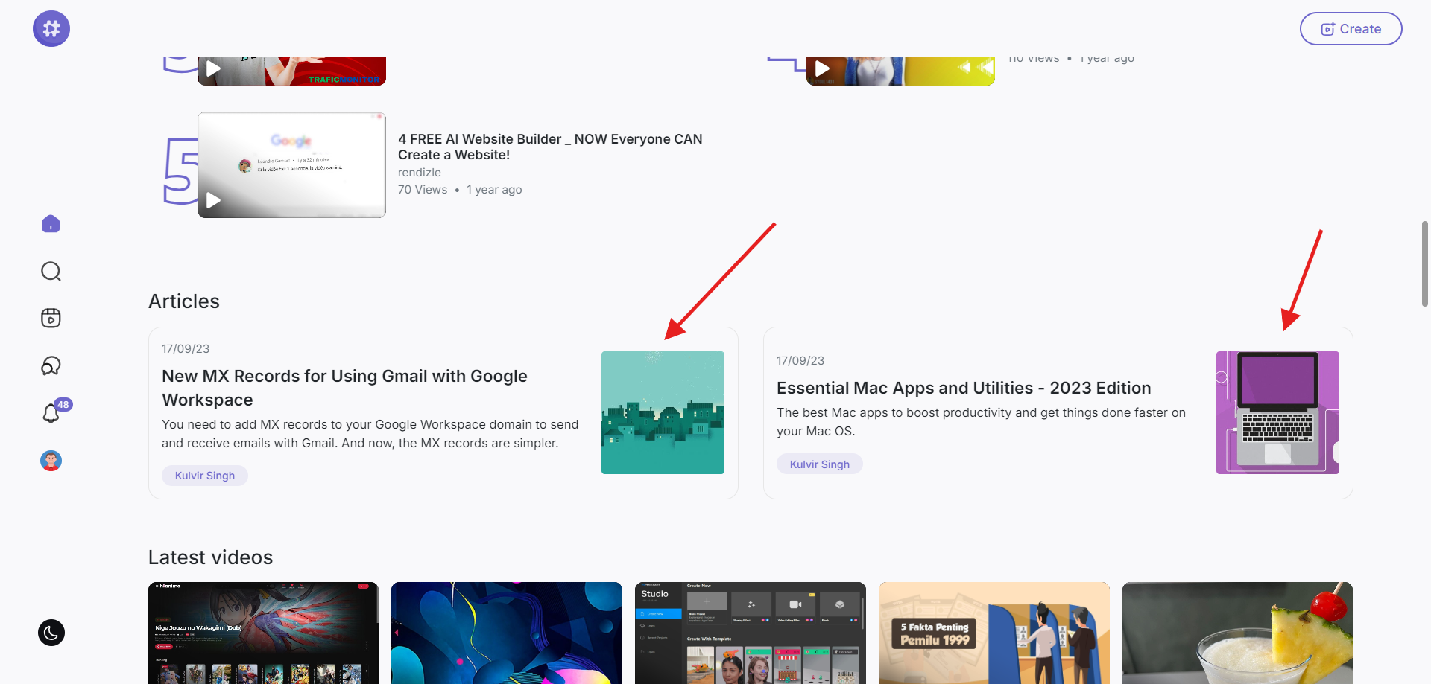Open the purple laptop article image

coord(1277,412)
